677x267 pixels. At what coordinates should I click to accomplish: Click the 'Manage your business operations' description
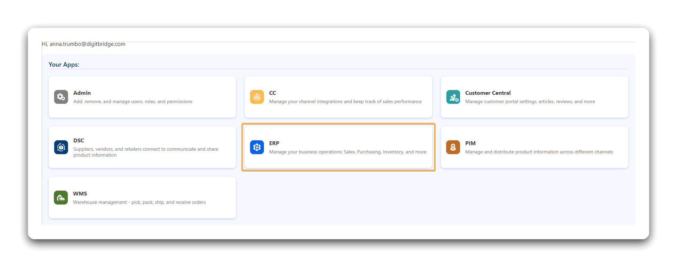pos(347,152)
